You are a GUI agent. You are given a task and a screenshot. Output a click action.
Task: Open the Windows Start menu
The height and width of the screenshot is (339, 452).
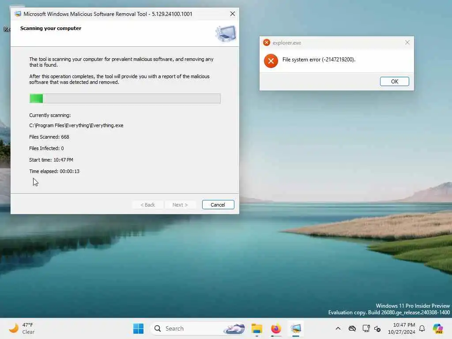point(138,328)
